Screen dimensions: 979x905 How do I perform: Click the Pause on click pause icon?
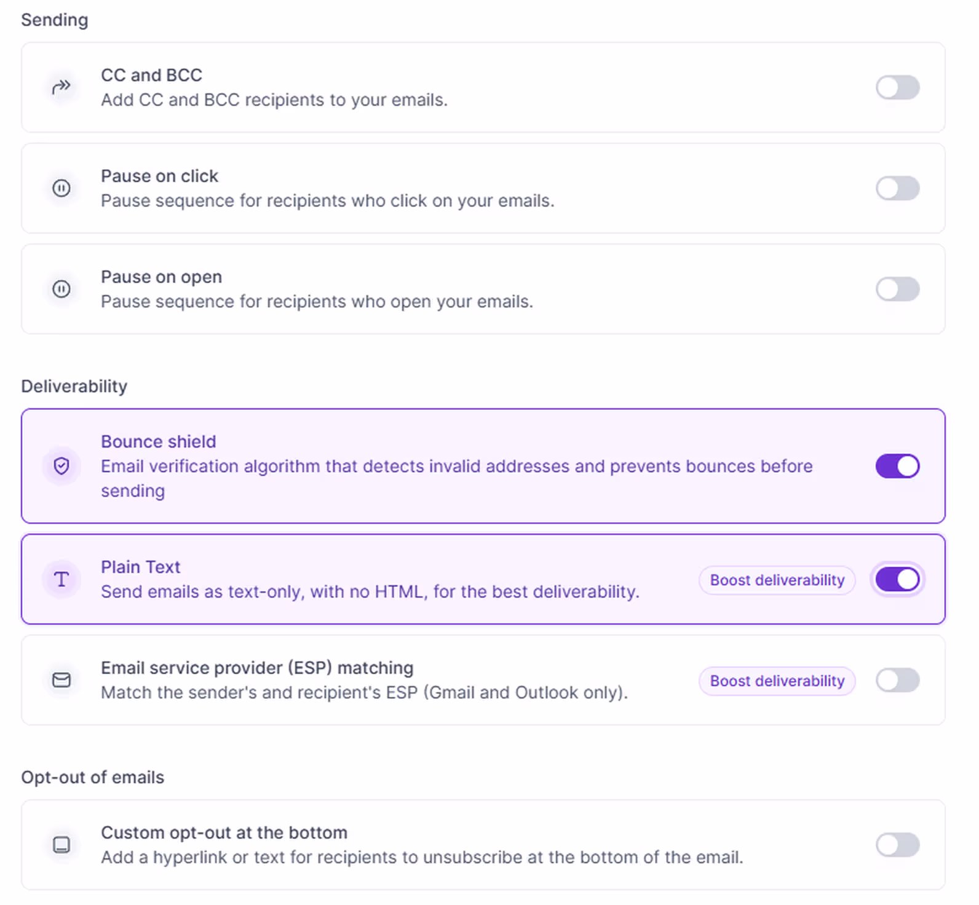(61, 188)
